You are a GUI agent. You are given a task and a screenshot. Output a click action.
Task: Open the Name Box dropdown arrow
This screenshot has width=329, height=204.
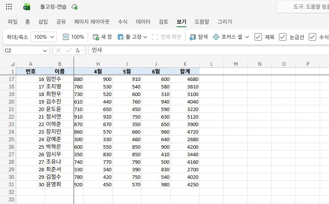[45, 51]
